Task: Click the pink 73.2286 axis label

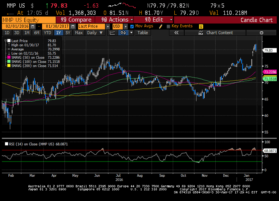Action: 270,72
